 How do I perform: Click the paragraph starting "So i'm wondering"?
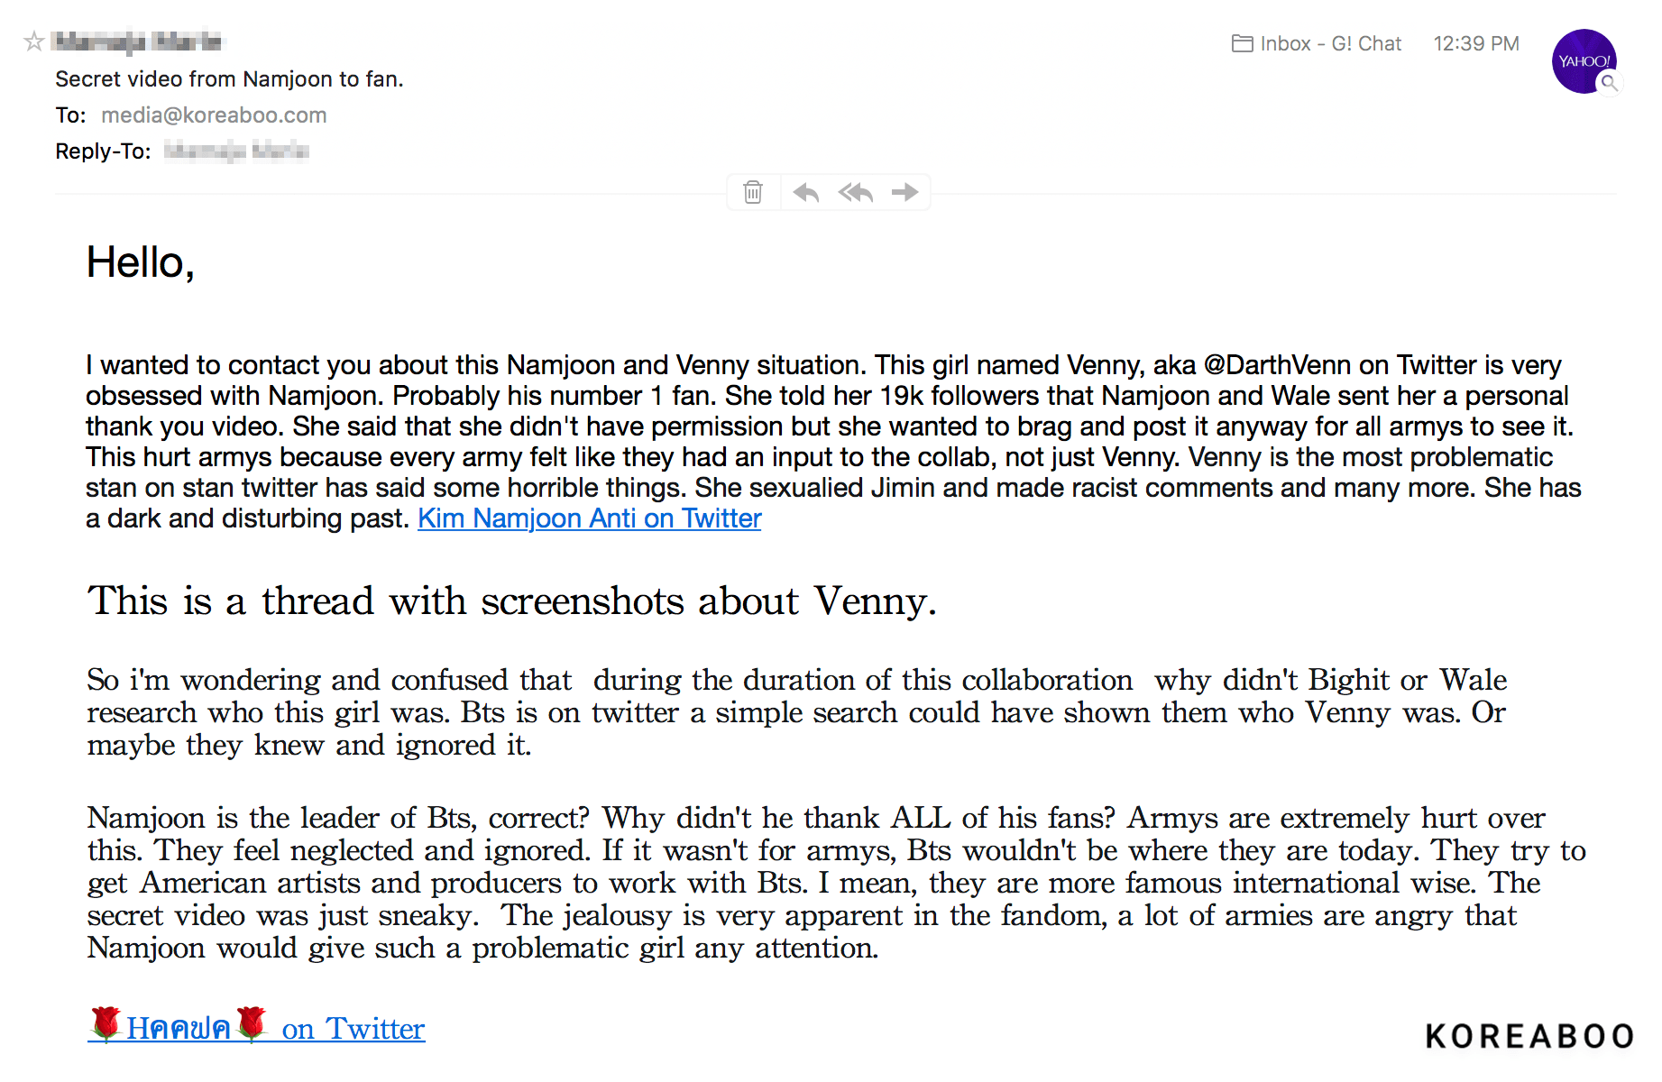(796, 712)
